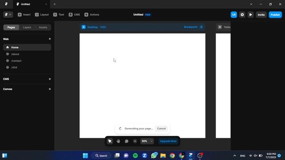This screenshot has width=285, height=160.
Task: Switch to the Pages tab
Action: pos(11,28)
